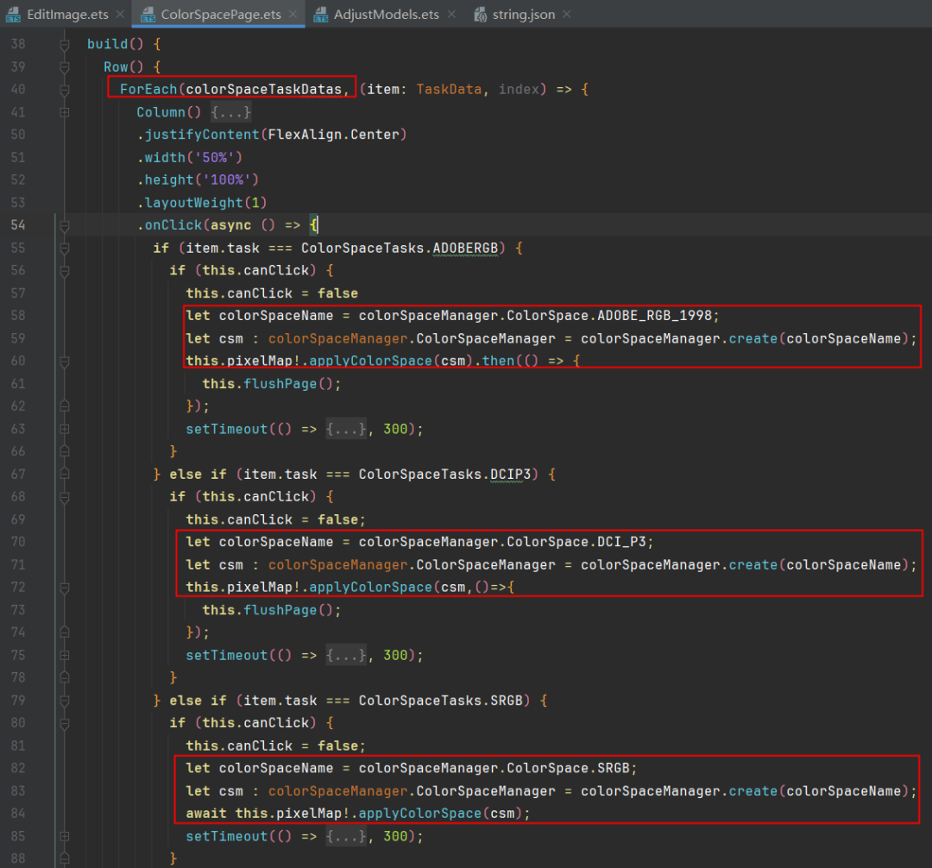Expand folded setTimeout via line 75 plus icon
Image resolution: width=932 pixels, height=868 pixels.
point(64,655)
